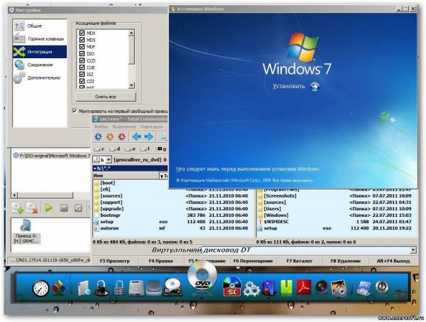
Task: Click the scroll down arrow in file associations list
Action: click(131, 85)
